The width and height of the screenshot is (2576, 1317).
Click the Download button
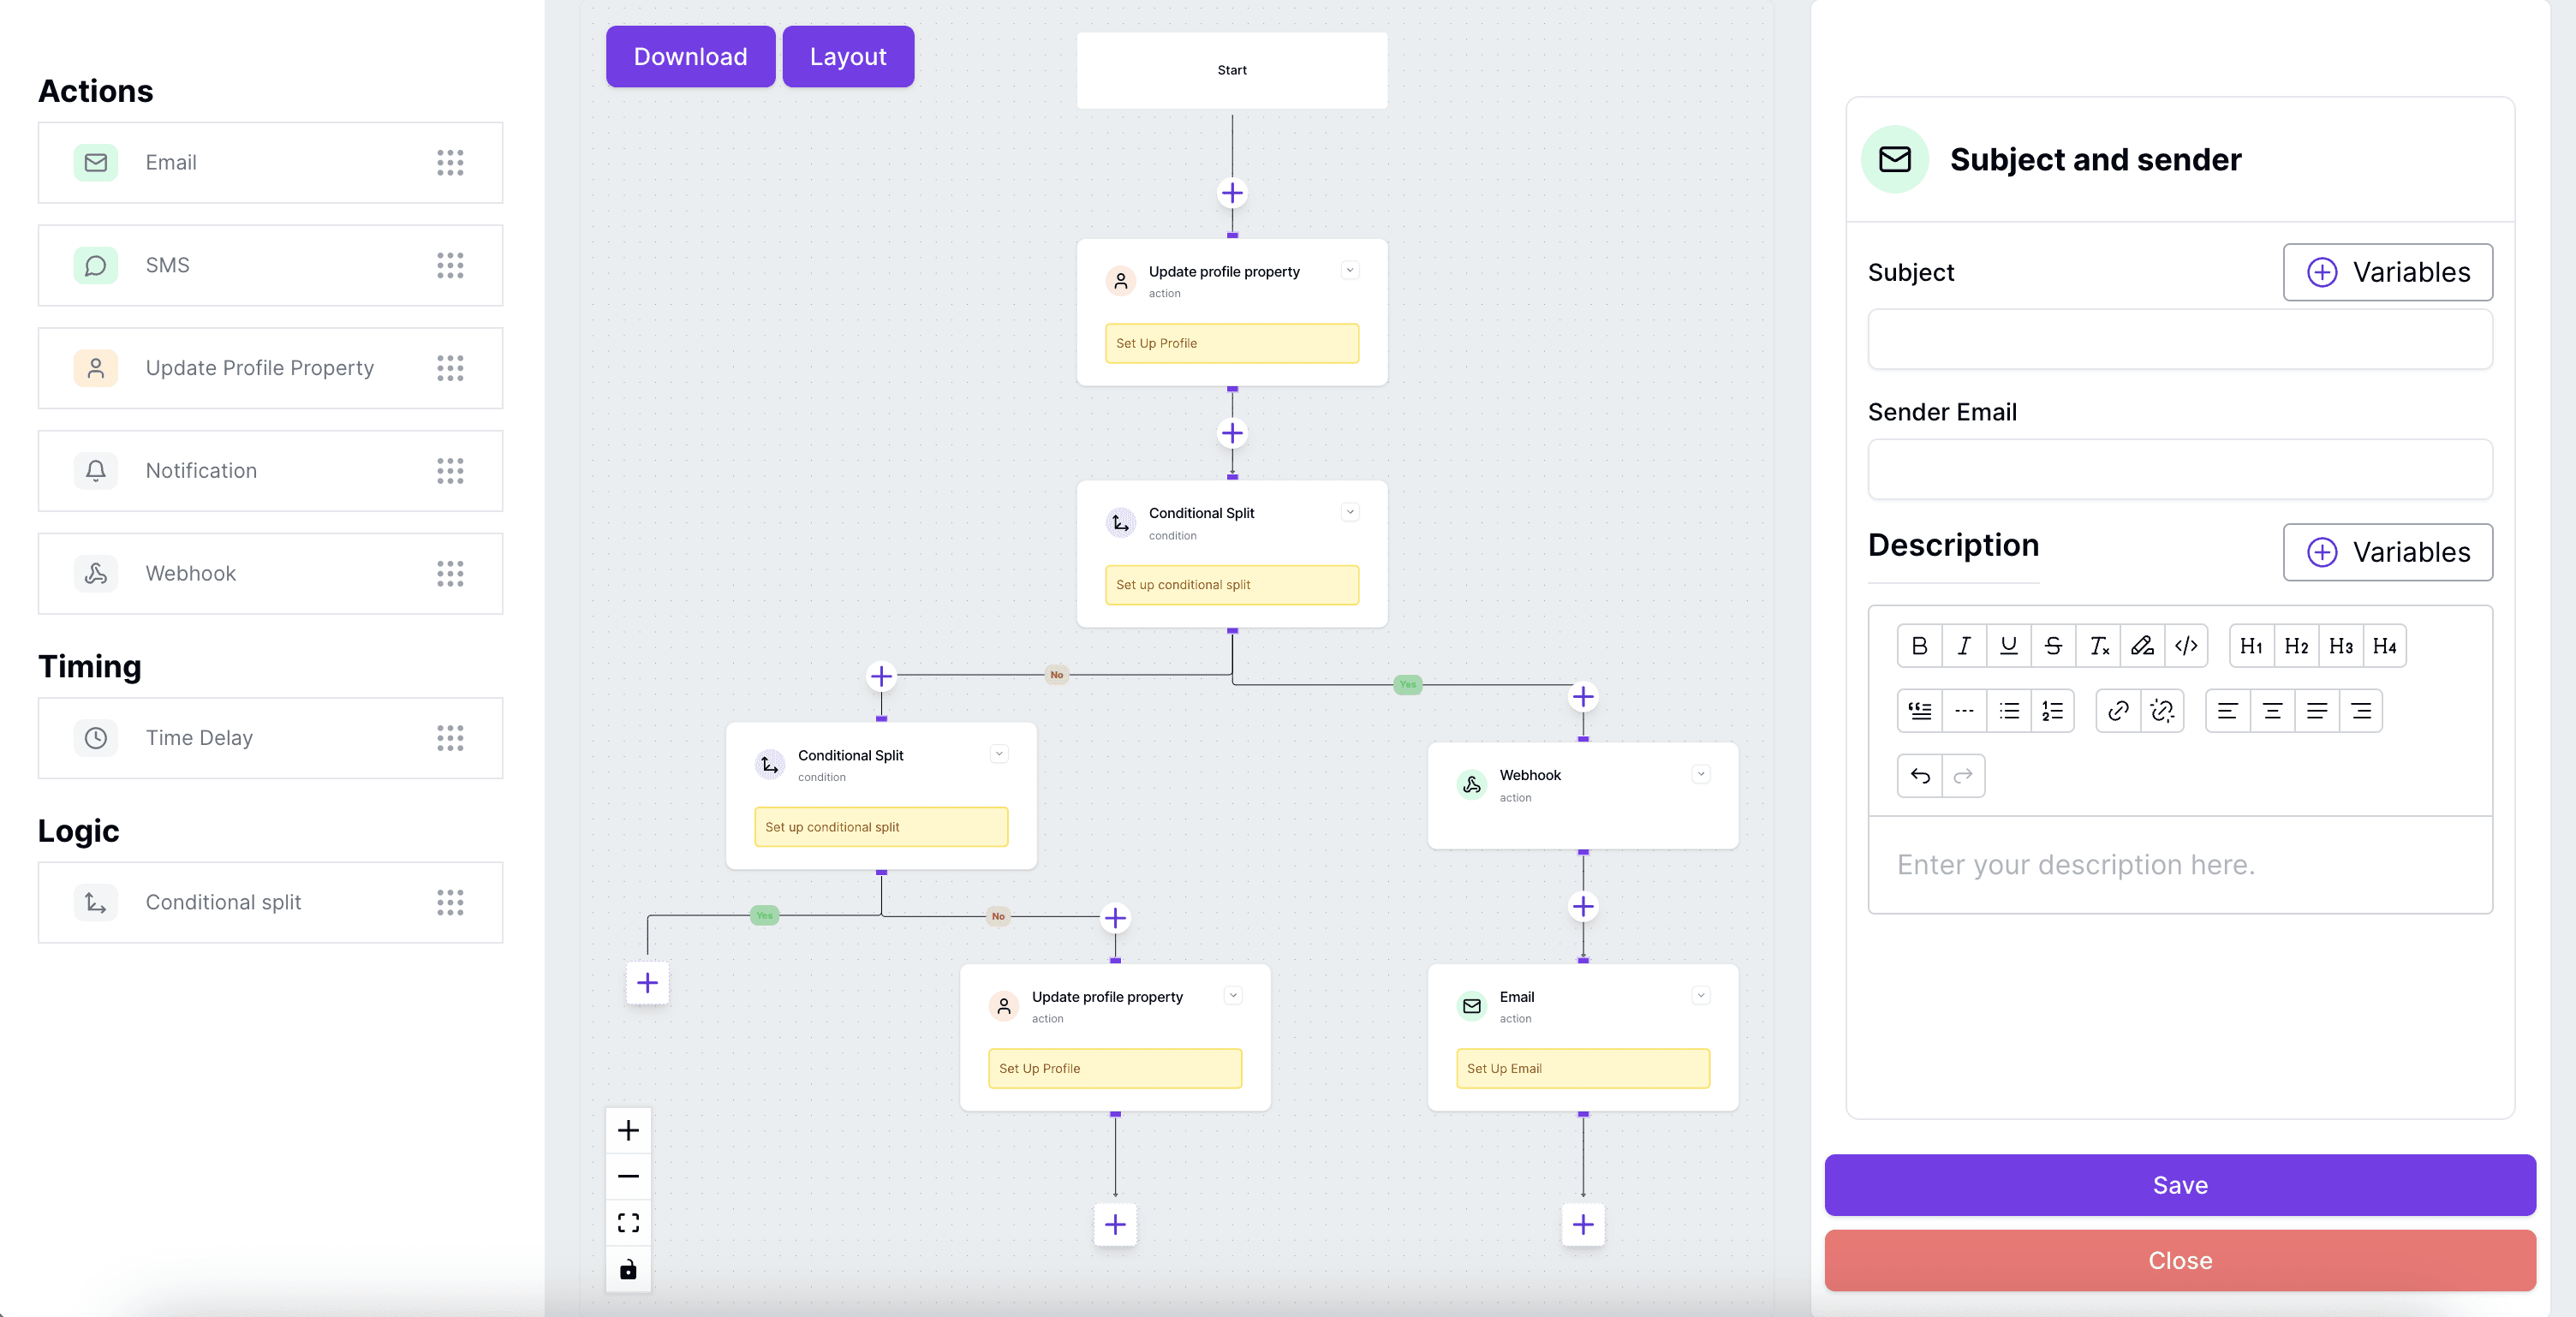689,56
